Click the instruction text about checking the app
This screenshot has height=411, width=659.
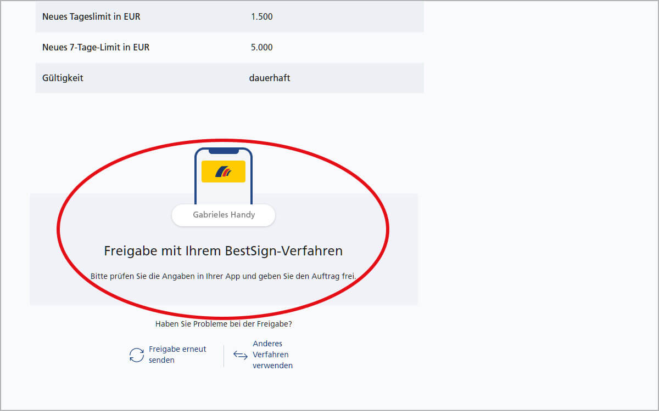tap(223, 276)
